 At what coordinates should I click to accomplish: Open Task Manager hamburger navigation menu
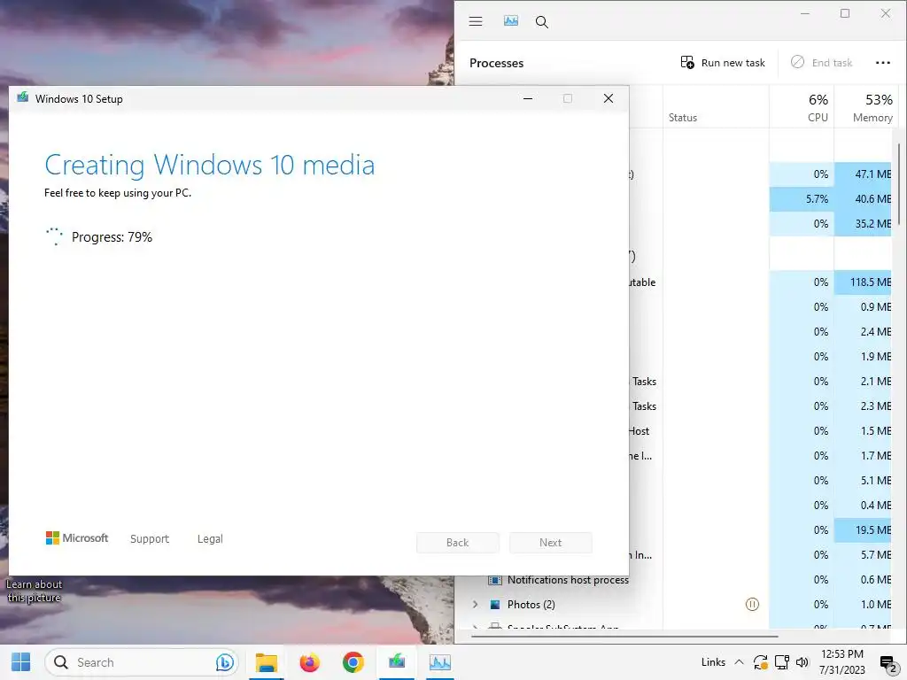coord(476,22)
